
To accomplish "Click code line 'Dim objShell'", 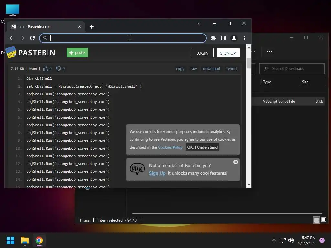I will tap(39, 78).
